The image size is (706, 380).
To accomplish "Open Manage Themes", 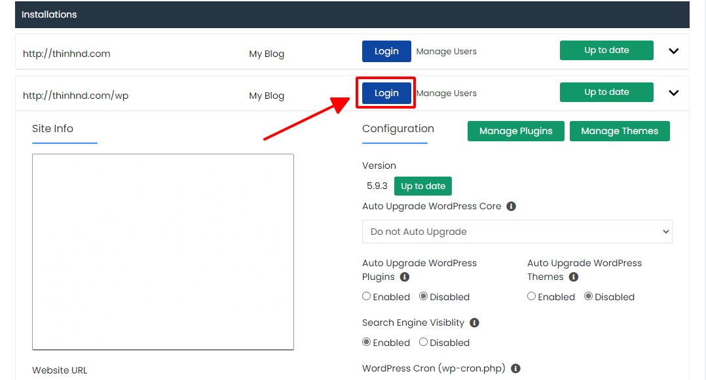I will coord(620,131).
